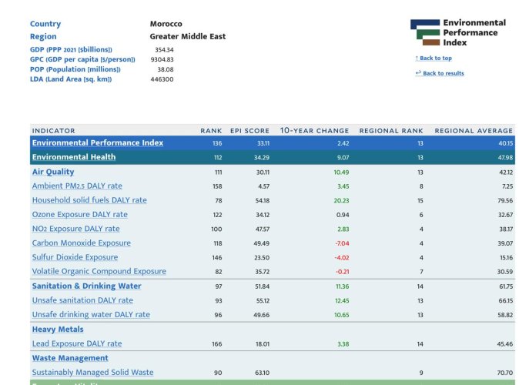
Task: Click the Back to top link
Action: (x=434, y=58)
